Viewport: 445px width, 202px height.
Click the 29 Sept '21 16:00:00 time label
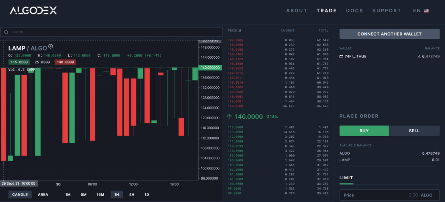19,183
